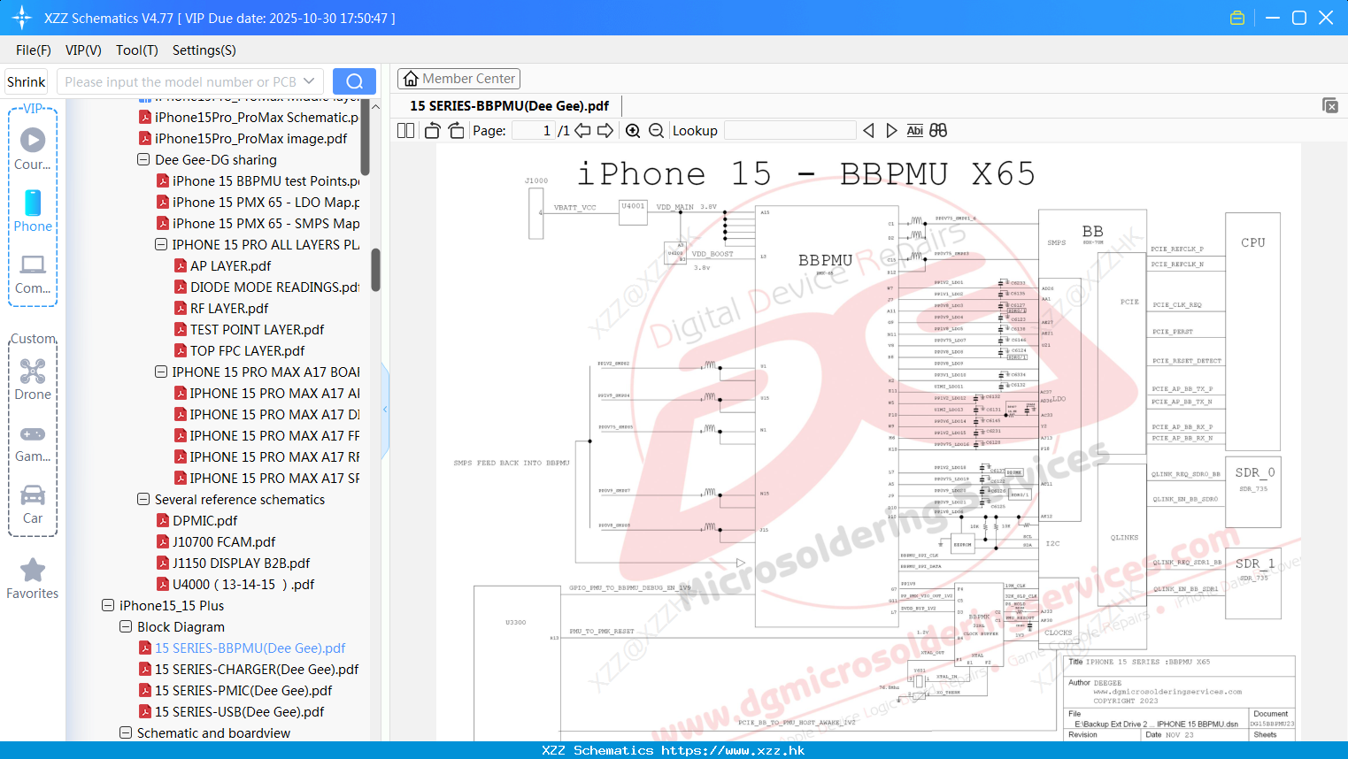Select the 15 SERIES-BBPMU(Dee Gee).pdf tab
Image resolution: width=1348 pixels, height=759 pixels.
tap(510, 105)
